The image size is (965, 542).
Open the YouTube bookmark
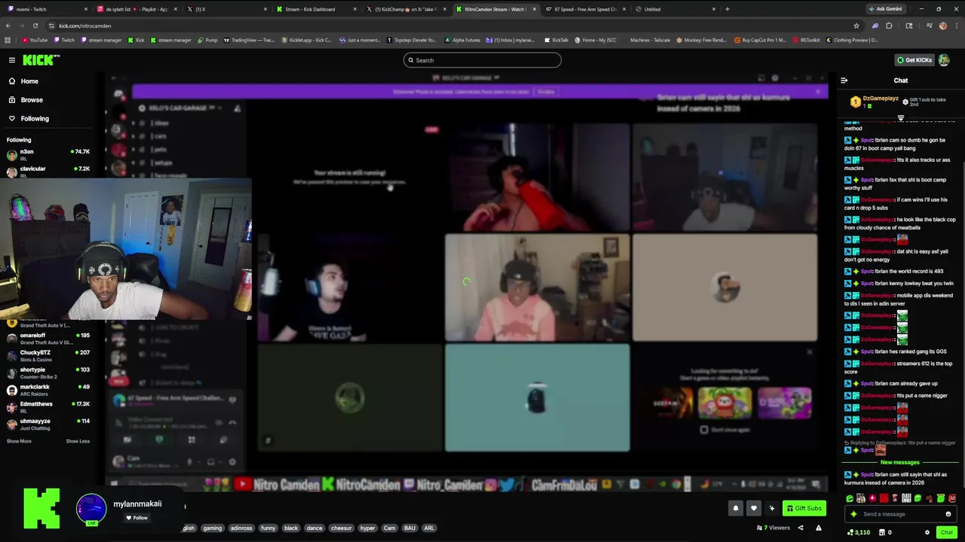coord(35,40)
